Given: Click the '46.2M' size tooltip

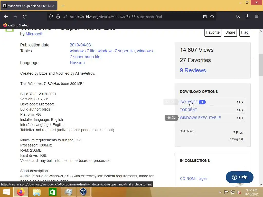Looking at the screenshot, I should point(171,118).
